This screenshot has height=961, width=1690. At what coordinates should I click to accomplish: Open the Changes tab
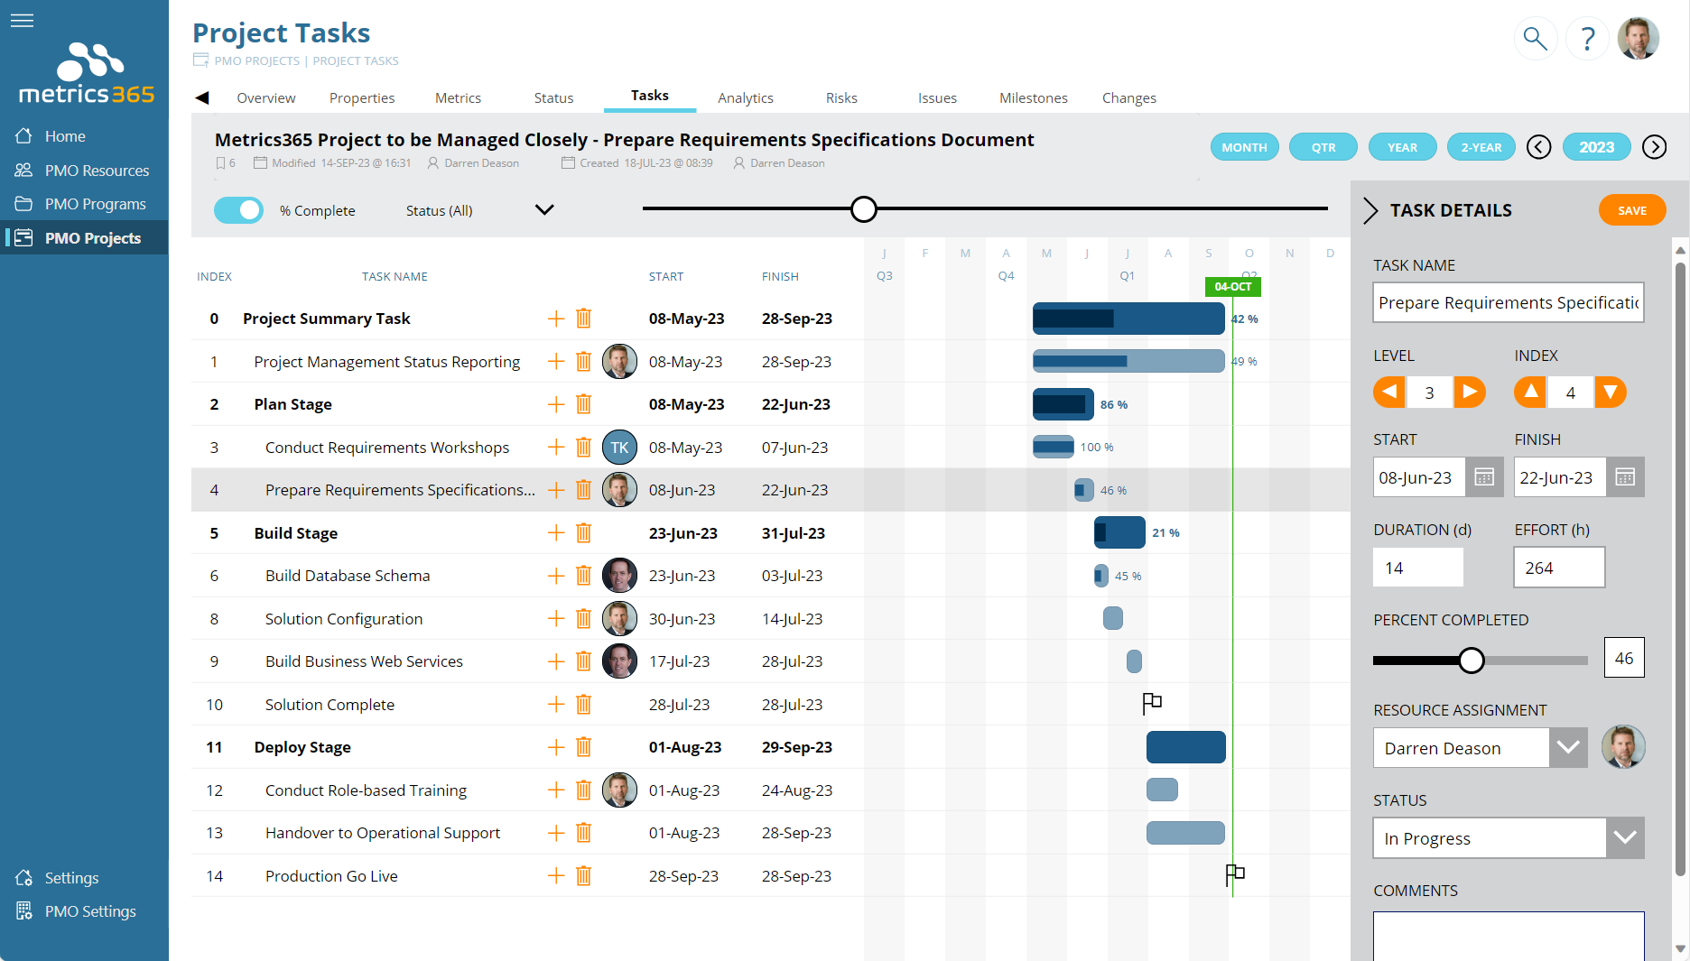[1129, 97]
